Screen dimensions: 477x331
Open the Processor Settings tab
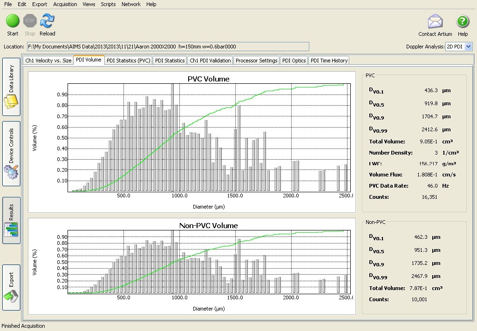[x=256, y=61]
